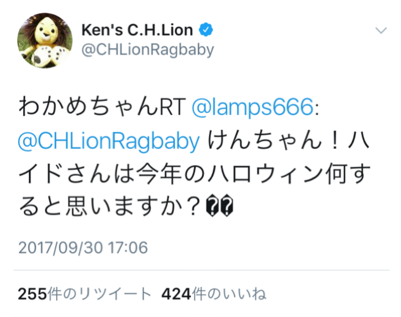Click the bold 255 retweet number
Image resolution: width=401 pixels, height=317 pixels.
[x=33, y=294]
